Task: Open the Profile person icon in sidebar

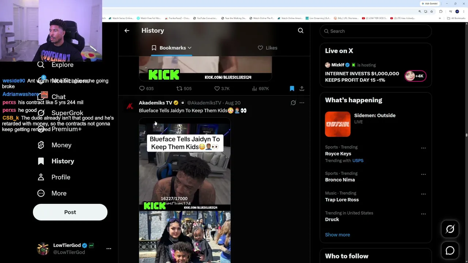Action: pos(41,177)
